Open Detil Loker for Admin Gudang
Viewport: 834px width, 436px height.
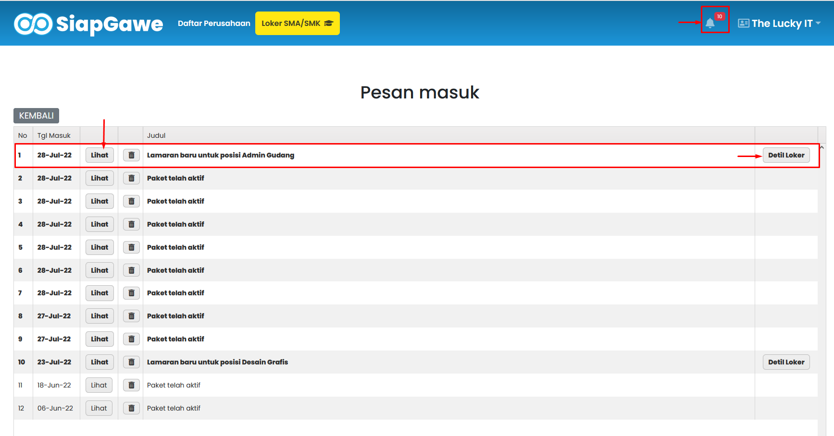pos(786,155)
